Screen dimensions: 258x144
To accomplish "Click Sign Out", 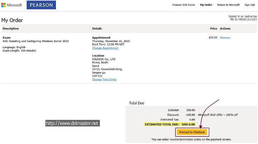I will click(x=250, y=5).
